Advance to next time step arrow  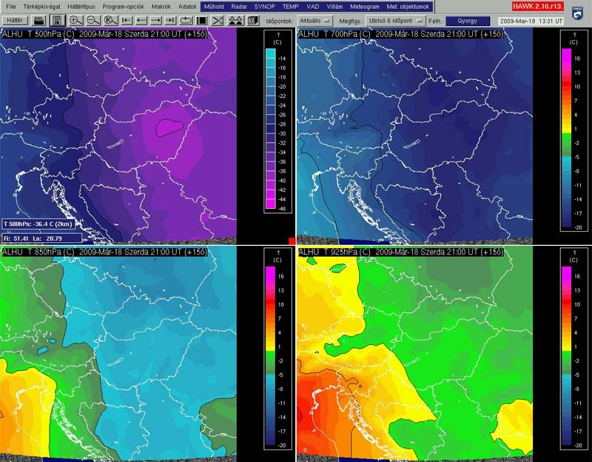(x=156, y=21)
